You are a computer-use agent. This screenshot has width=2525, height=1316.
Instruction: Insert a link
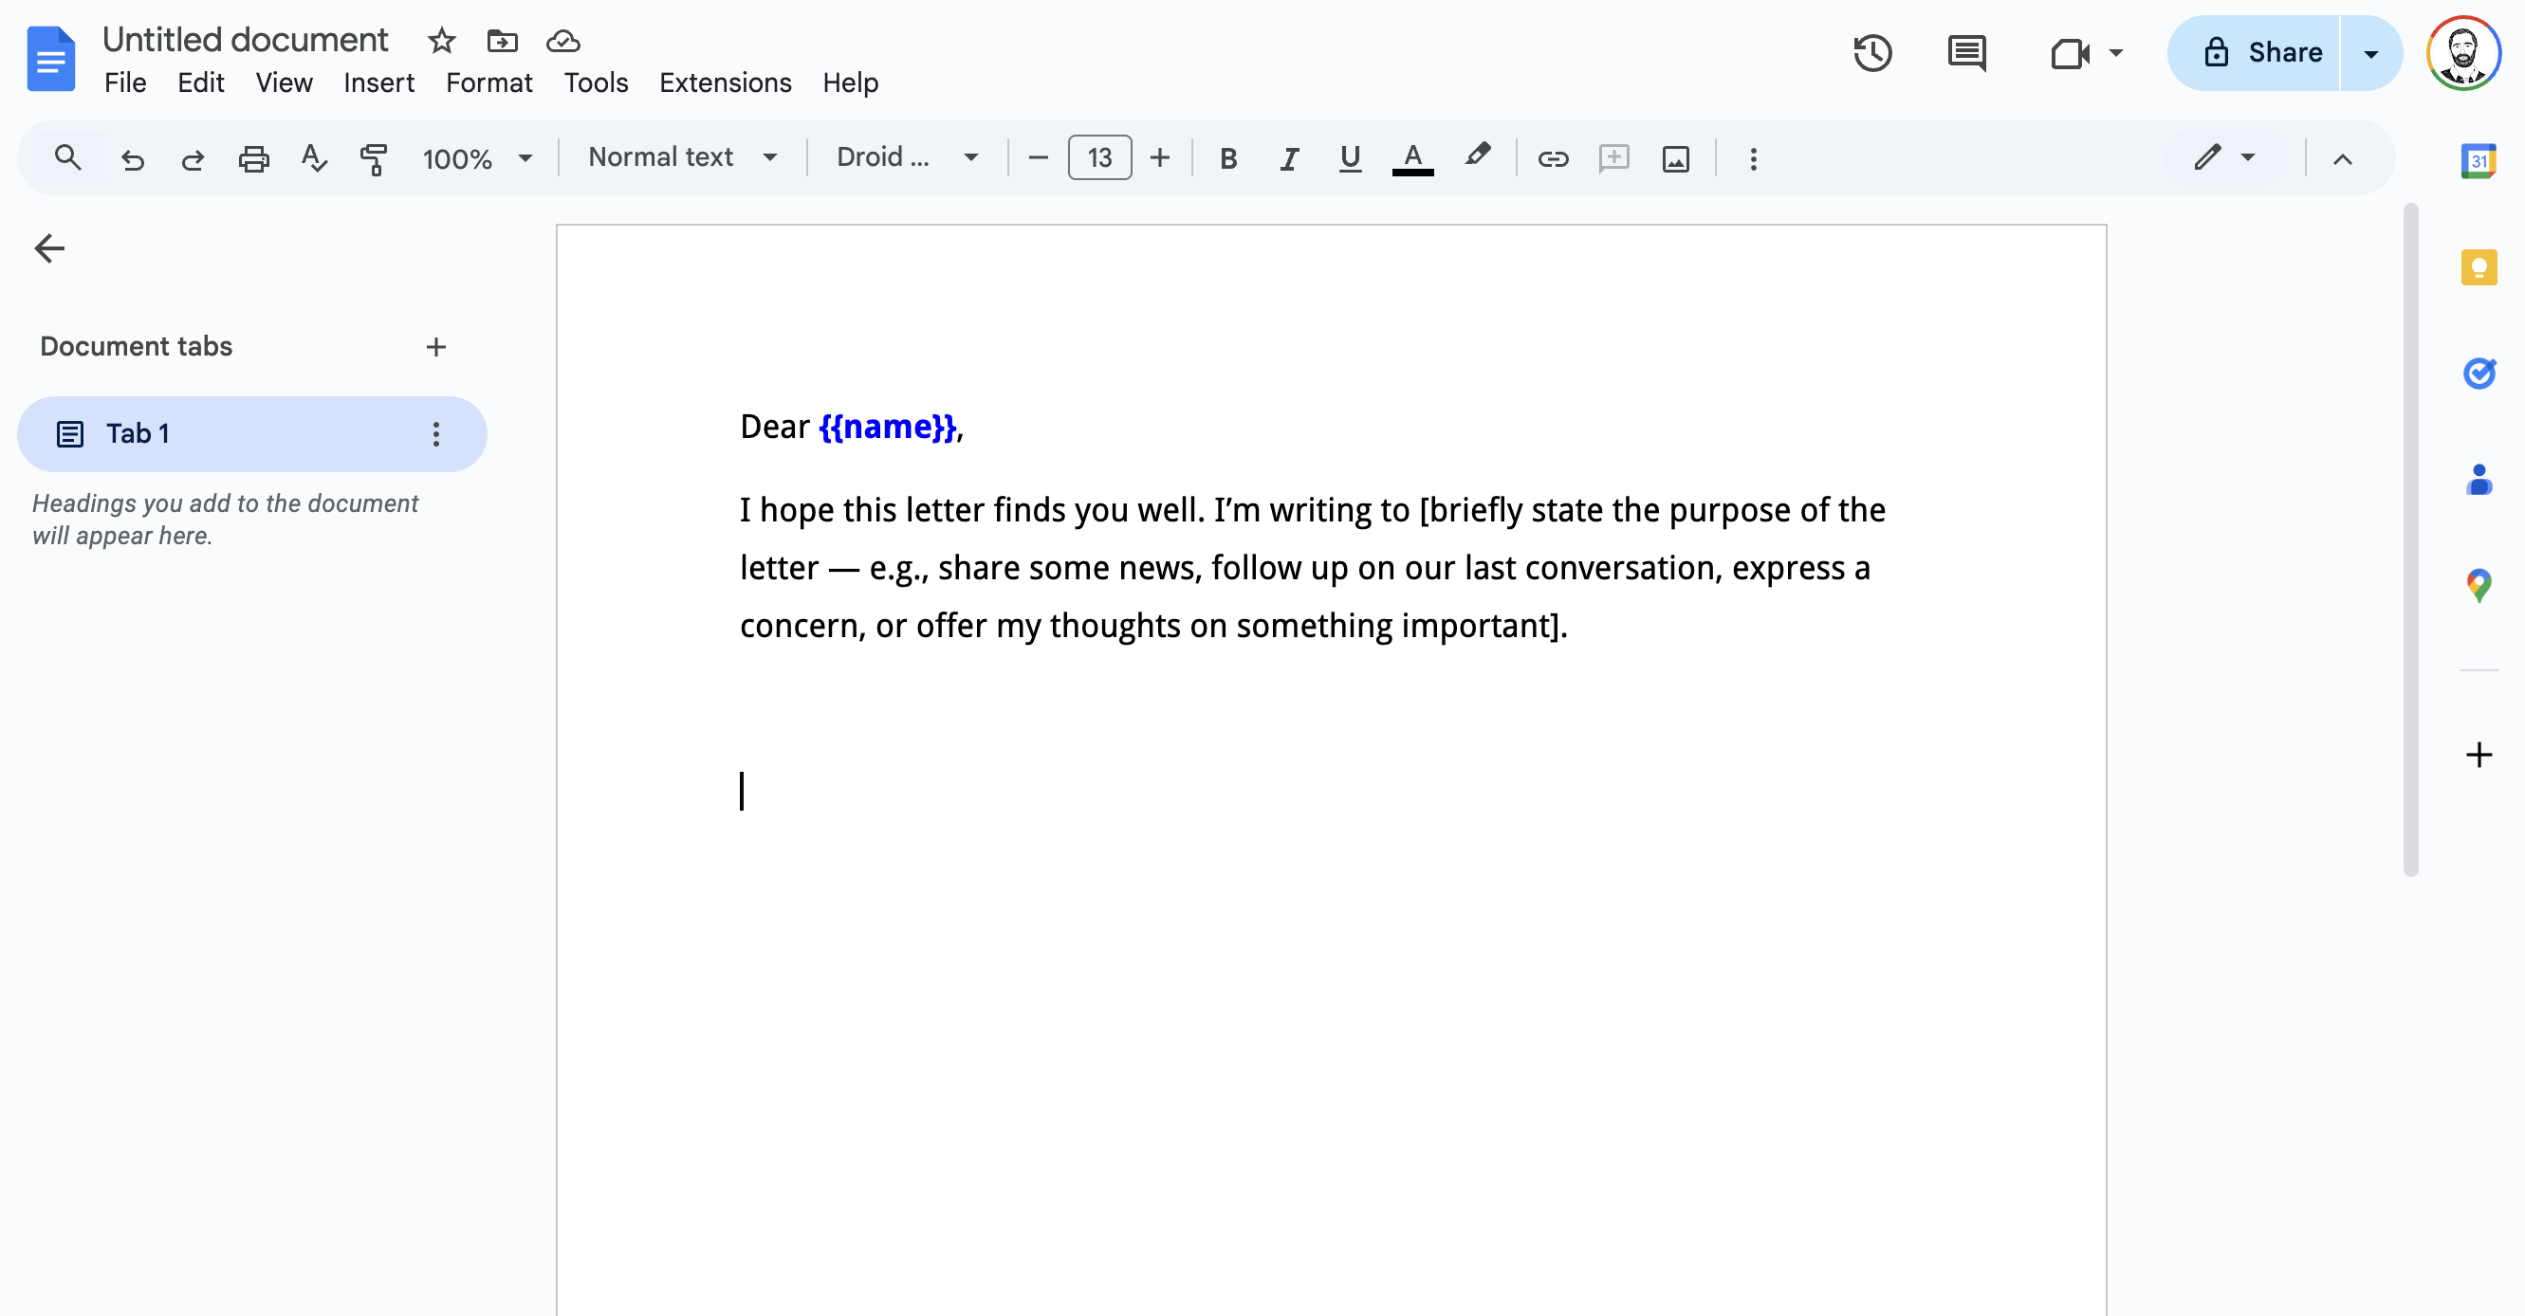tap(1553, 157)
